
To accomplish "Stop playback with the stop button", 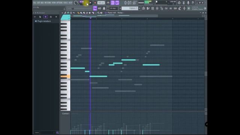I will click(x=90, y=3).
